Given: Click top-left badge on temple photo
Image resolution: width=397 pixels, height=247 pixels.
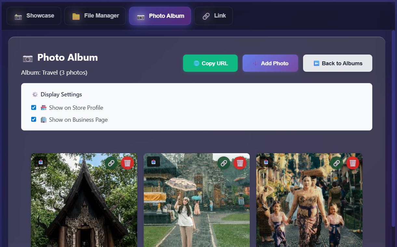Looking at the screenshot, I should (x=41, y=162).
